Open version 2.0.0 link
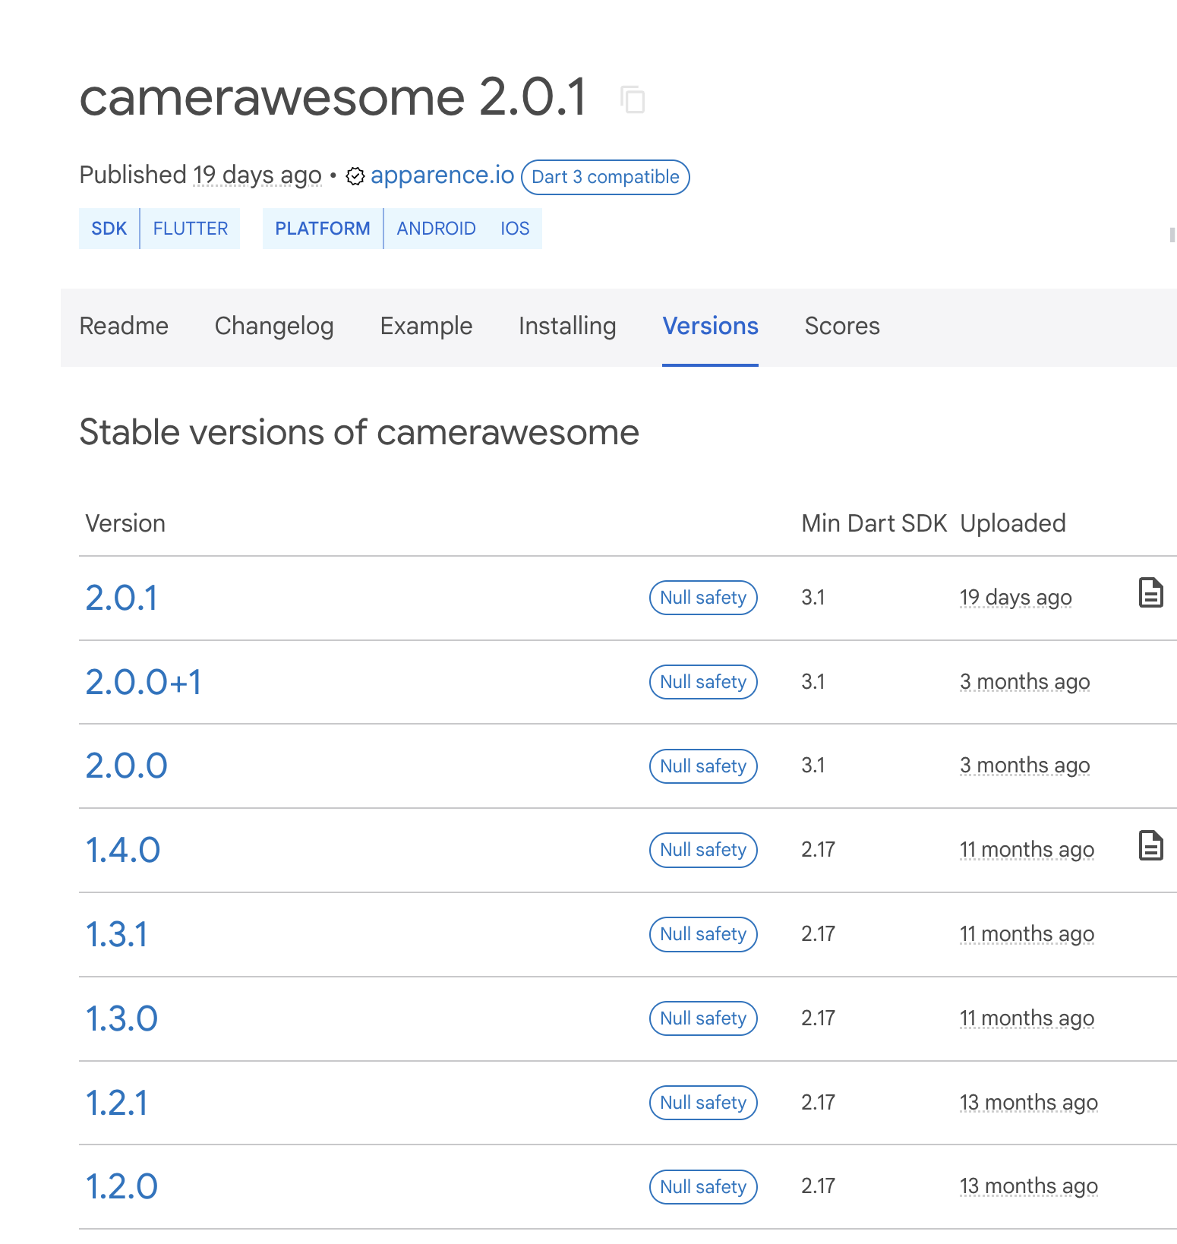The height and width of the screenshot is (1244, 1177). pos(126,766)
